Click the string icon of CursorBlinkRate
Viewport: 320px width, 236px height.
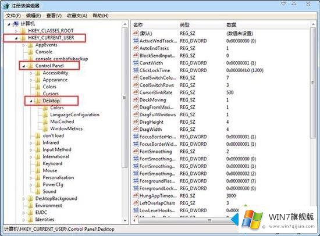(136, 92)
